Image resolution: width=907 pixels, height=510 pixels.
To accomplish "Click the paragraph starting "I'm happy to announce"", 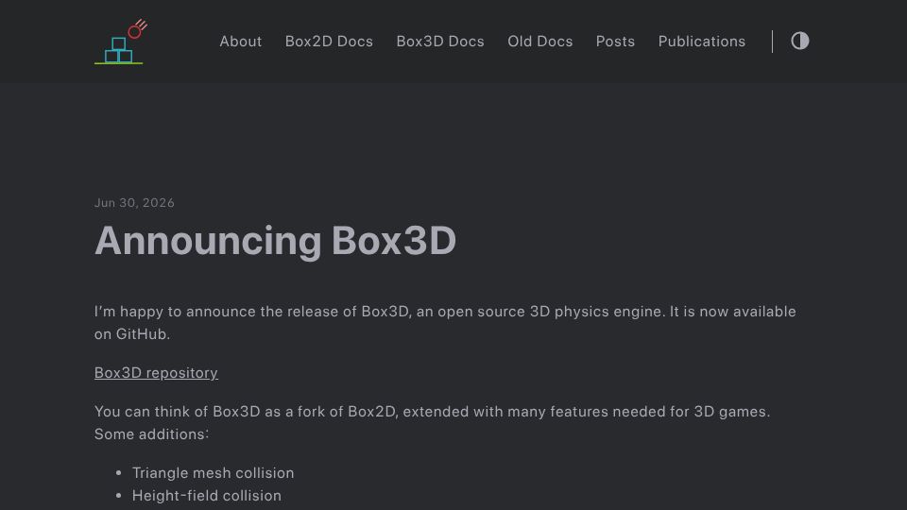I will (445, 323).
